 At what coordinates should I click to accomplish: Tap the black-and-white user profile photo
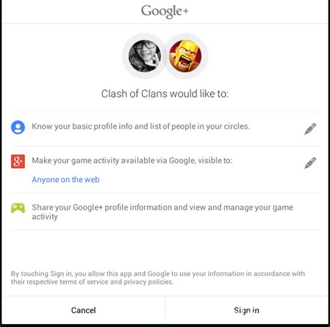145,56
